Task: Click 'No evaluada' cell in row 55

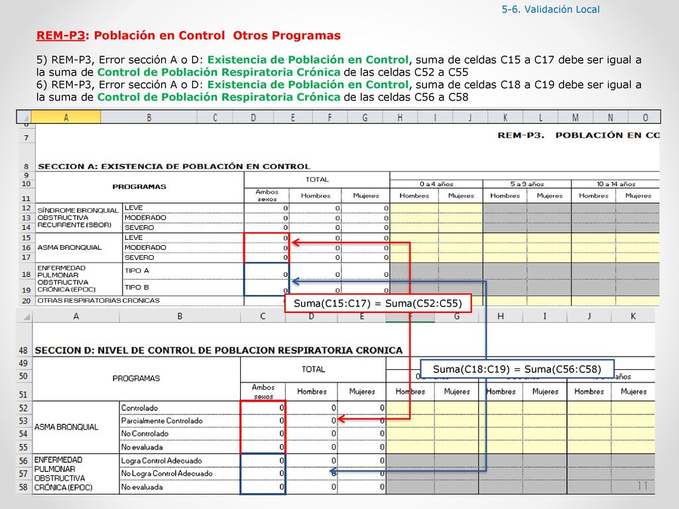Action: [x=180, y=447]
